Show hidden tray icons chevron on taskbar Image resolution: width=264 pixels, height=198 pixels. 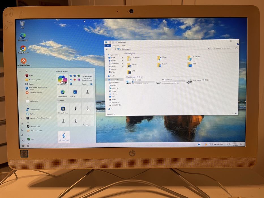(x=227, y=144)
